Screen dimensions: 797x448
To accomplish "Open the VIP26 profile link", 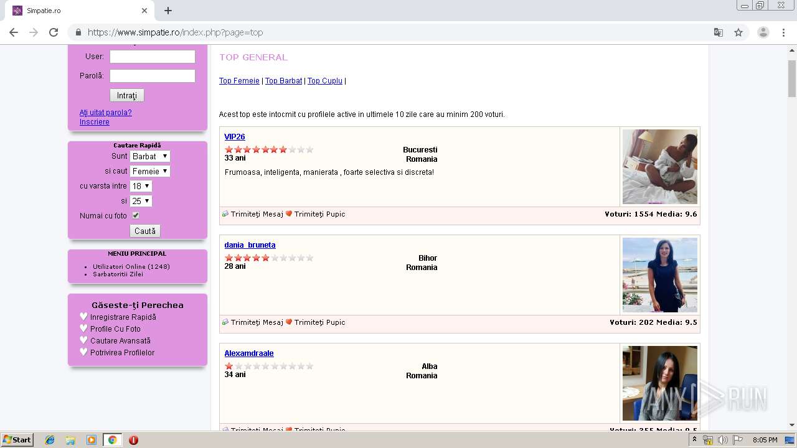I will point(235,137).
